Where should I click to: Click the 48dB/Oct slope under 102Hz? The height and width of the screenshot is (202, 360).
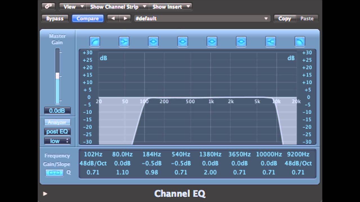[93, 163]
